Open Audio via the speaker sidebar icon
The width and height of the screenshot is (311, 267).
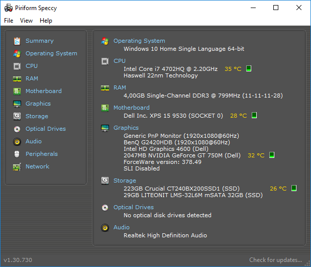click(17, 141)
